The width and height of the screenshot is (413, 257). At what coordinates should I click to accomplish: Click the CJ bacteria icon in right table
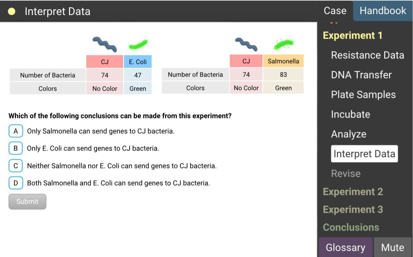point(246,44)
